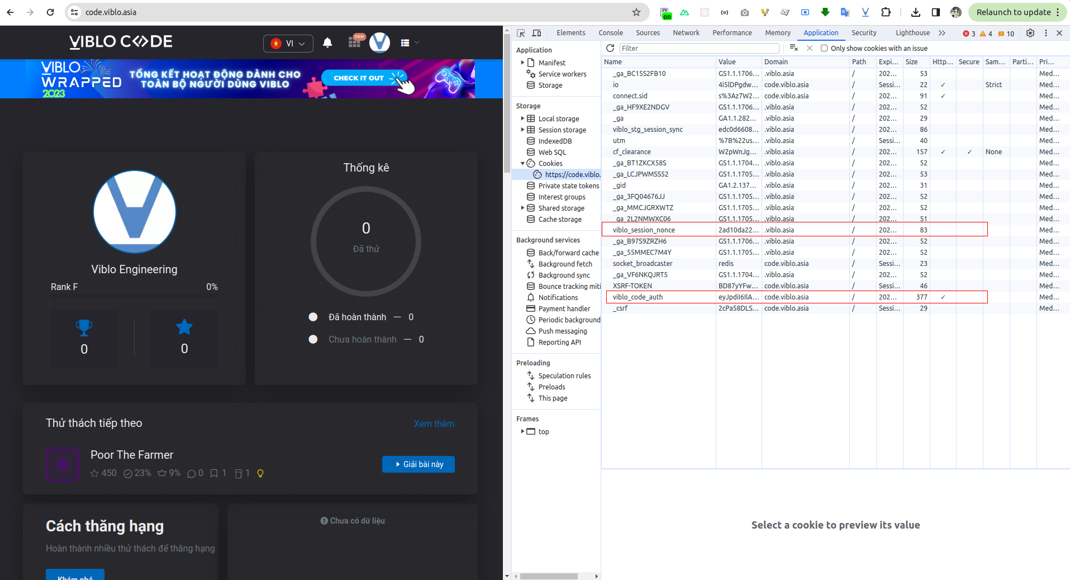Screen dimensions: 1070x580
Task: Select the inspect element tool in DevTools
Action: pos(520,33)
